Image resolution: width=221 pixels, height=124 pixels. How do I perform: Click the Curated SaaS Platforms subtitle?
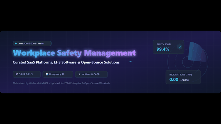(x=66, y=62)
